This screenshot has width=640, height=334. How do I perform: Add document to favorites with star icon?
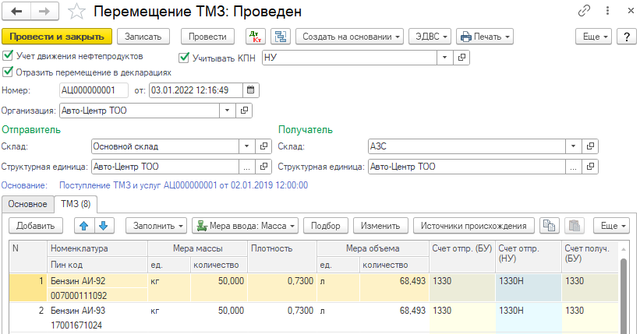click(x=76, y=12)
